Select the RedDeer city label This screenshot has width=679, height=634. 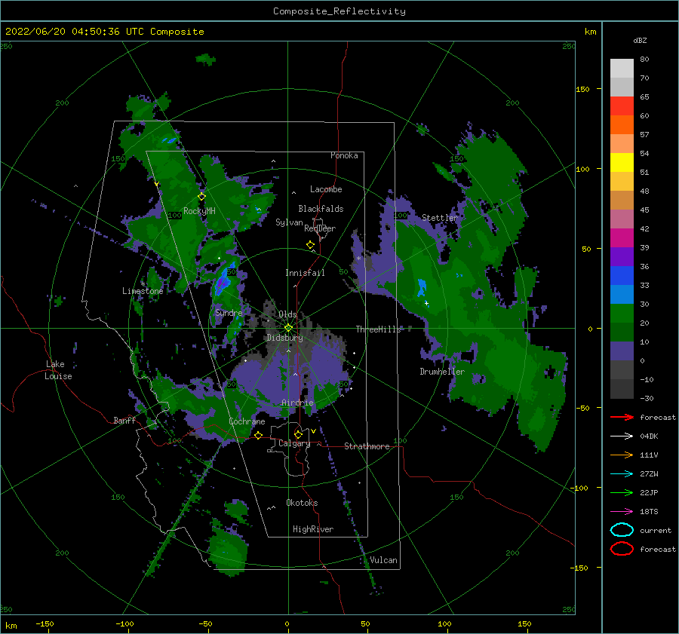click(320, 228)
